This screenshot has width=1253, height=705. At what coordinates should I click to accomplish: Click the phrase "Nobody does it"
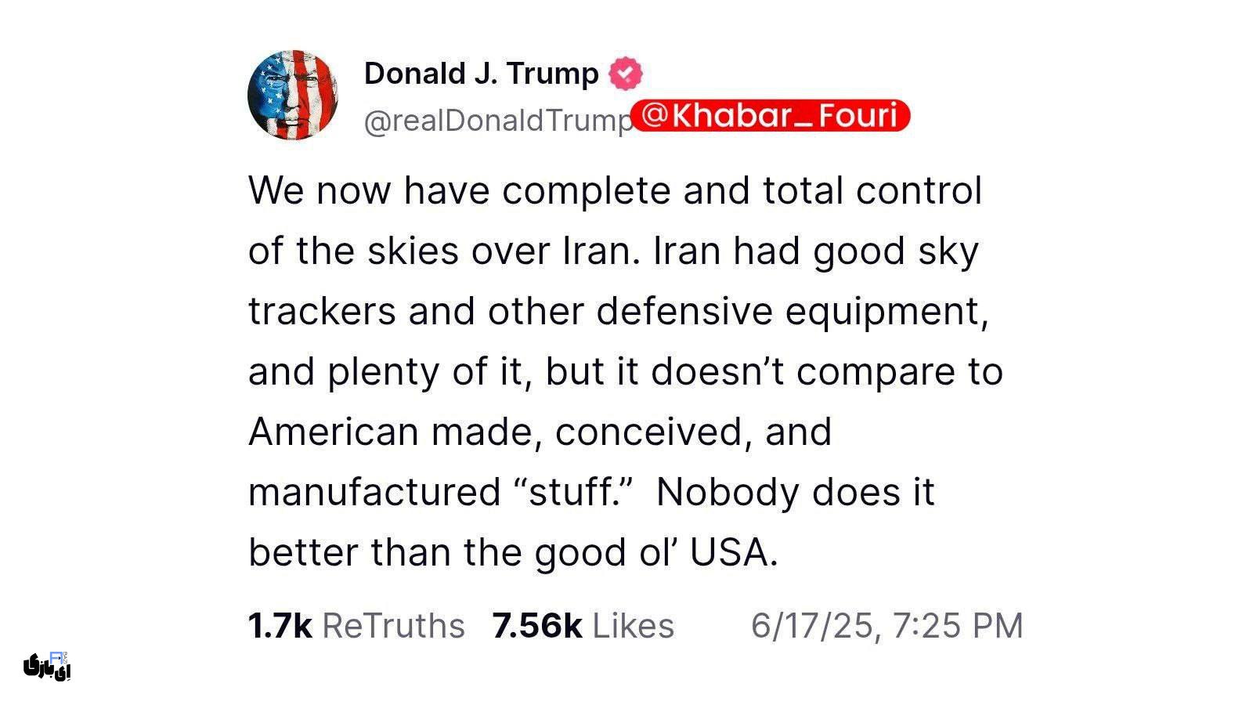point(796,492)
